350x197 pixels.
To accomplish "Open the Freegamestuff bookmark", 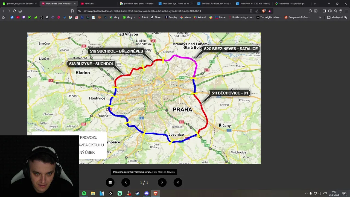I will click(x=297, y=17).
